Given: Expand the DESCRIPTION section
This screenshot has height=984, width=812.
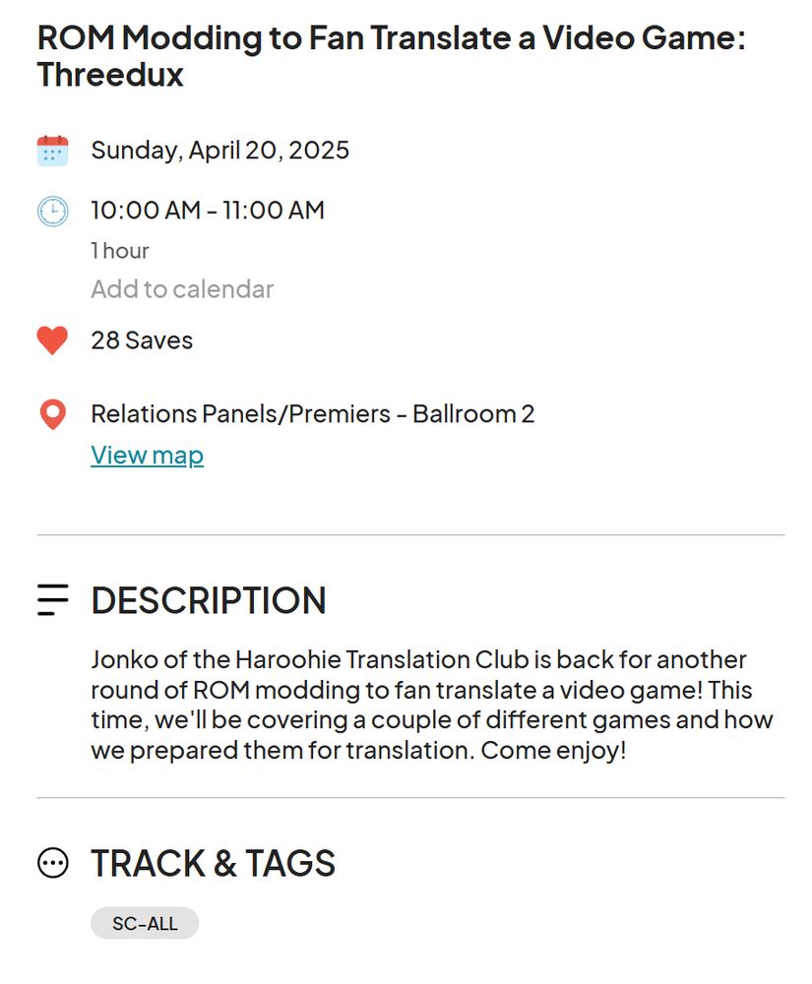Looking at the screenshot, I should 209,600.
